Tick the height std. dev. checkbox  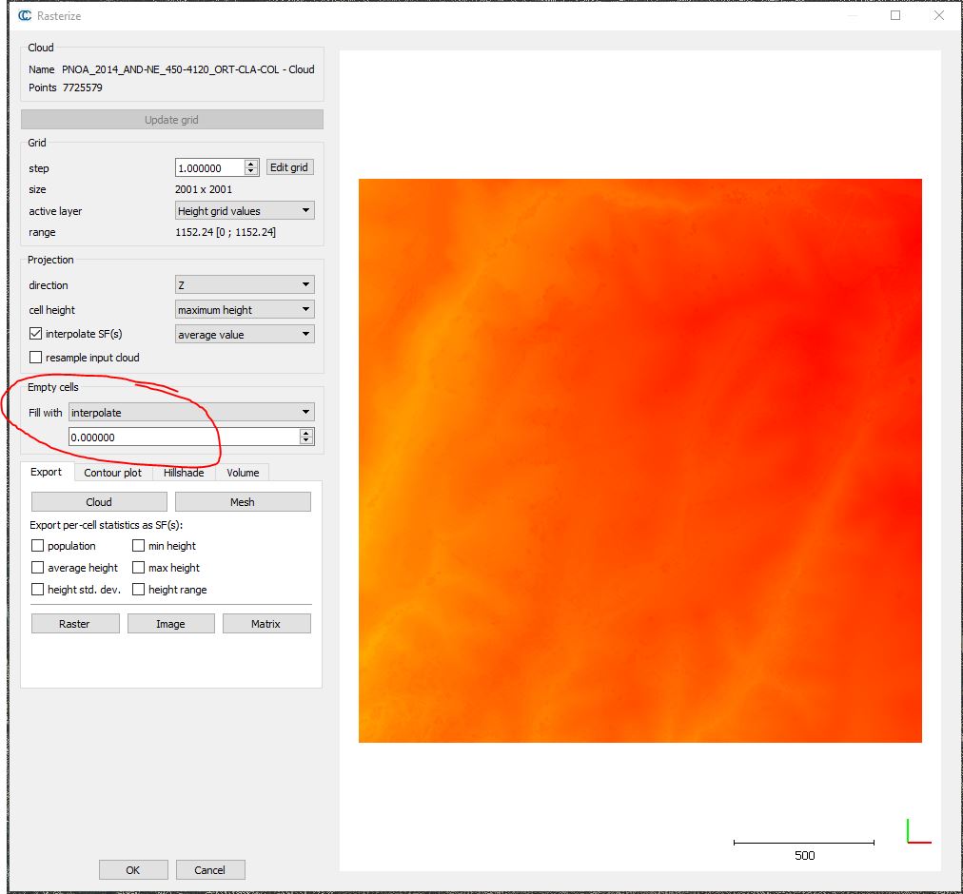click(38, 590)
